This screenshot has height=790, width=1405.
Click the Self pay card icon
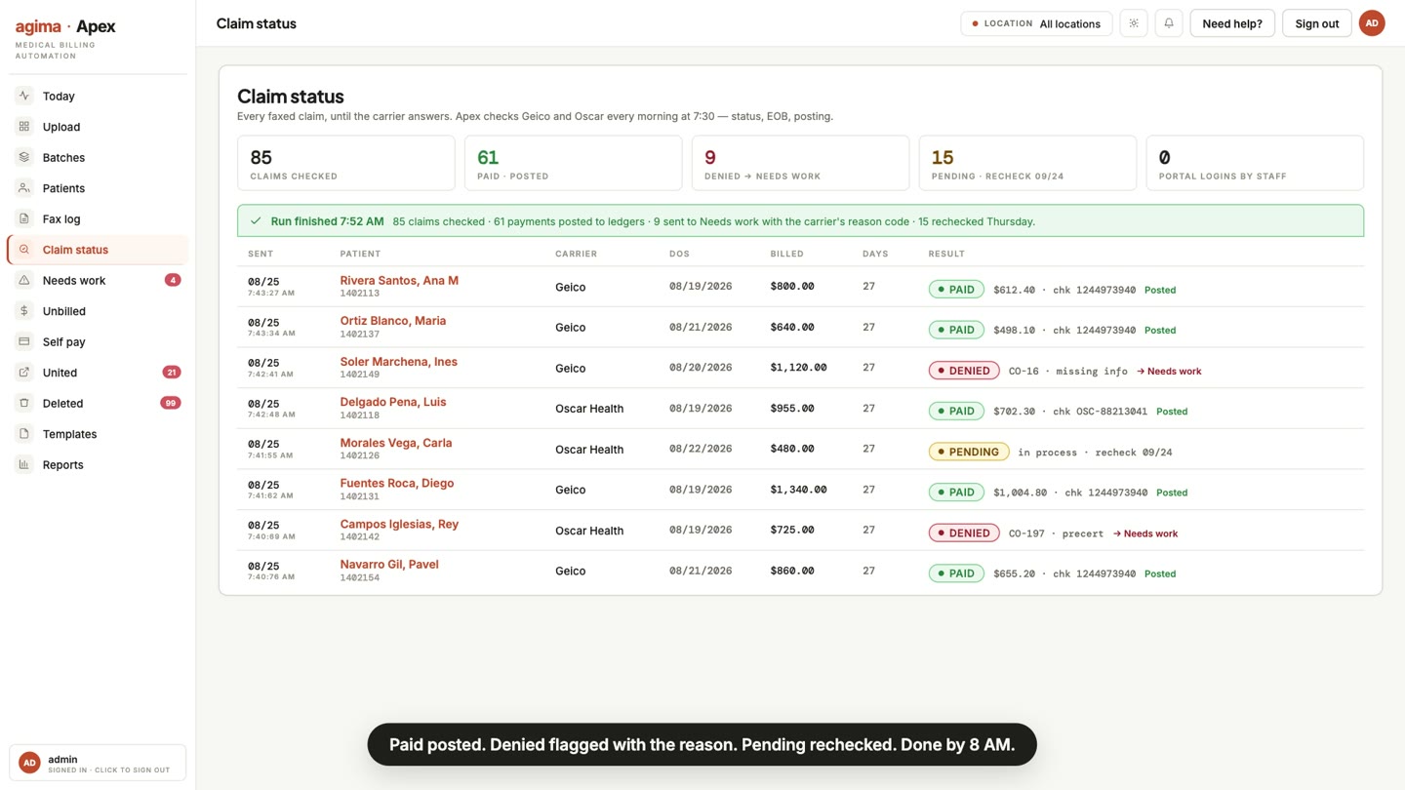coord(24,341)
